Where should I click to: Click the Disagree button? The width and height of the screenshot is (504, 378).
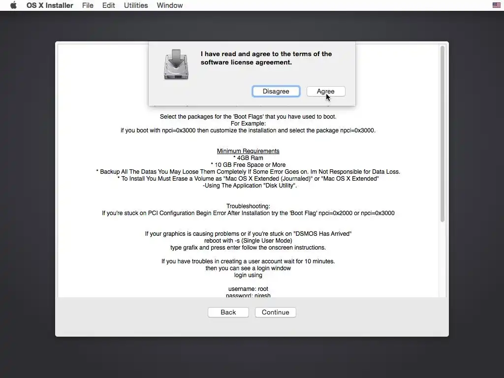pos(276,91)
